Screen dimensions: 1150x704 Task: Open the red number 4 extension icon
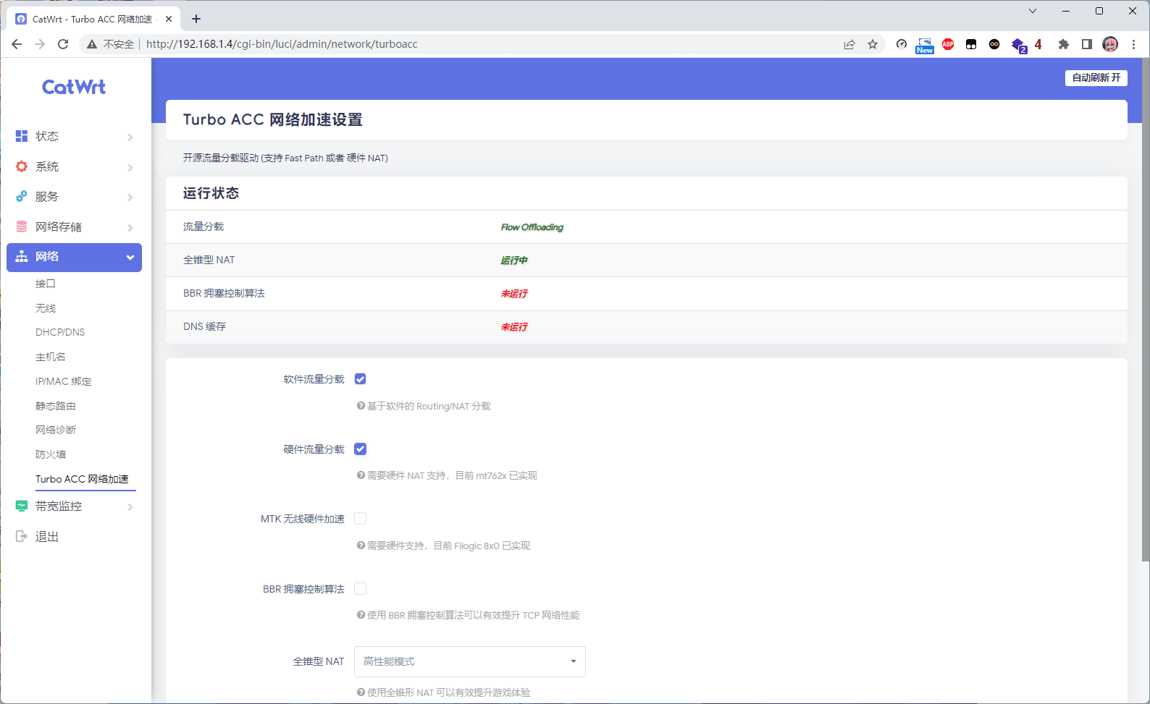[1038, 44]
